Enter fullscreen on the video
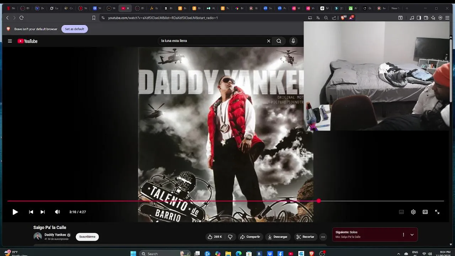This screenshot has height=256, width=455. pos(437,212)
